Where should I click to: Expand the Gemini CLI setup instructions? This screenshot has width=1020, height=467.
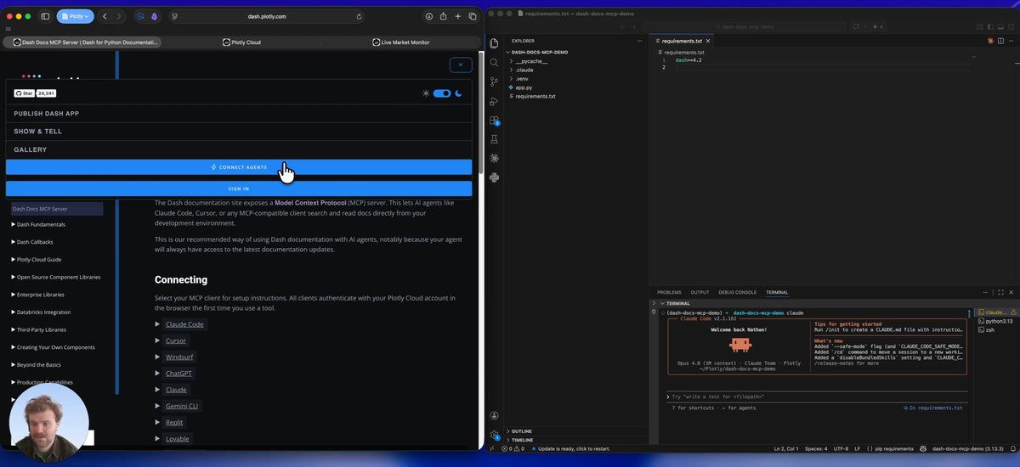pos(182,406)
